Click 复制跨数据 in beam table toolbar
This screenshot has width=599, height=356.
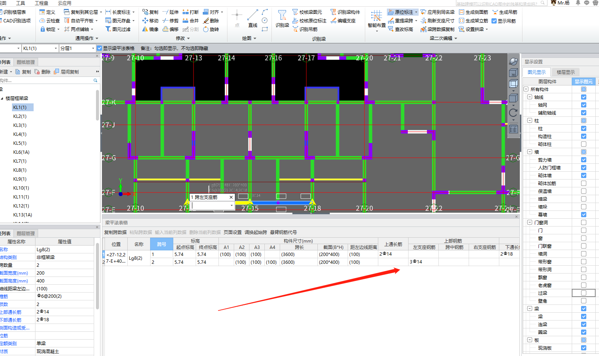tap(115, 232)
